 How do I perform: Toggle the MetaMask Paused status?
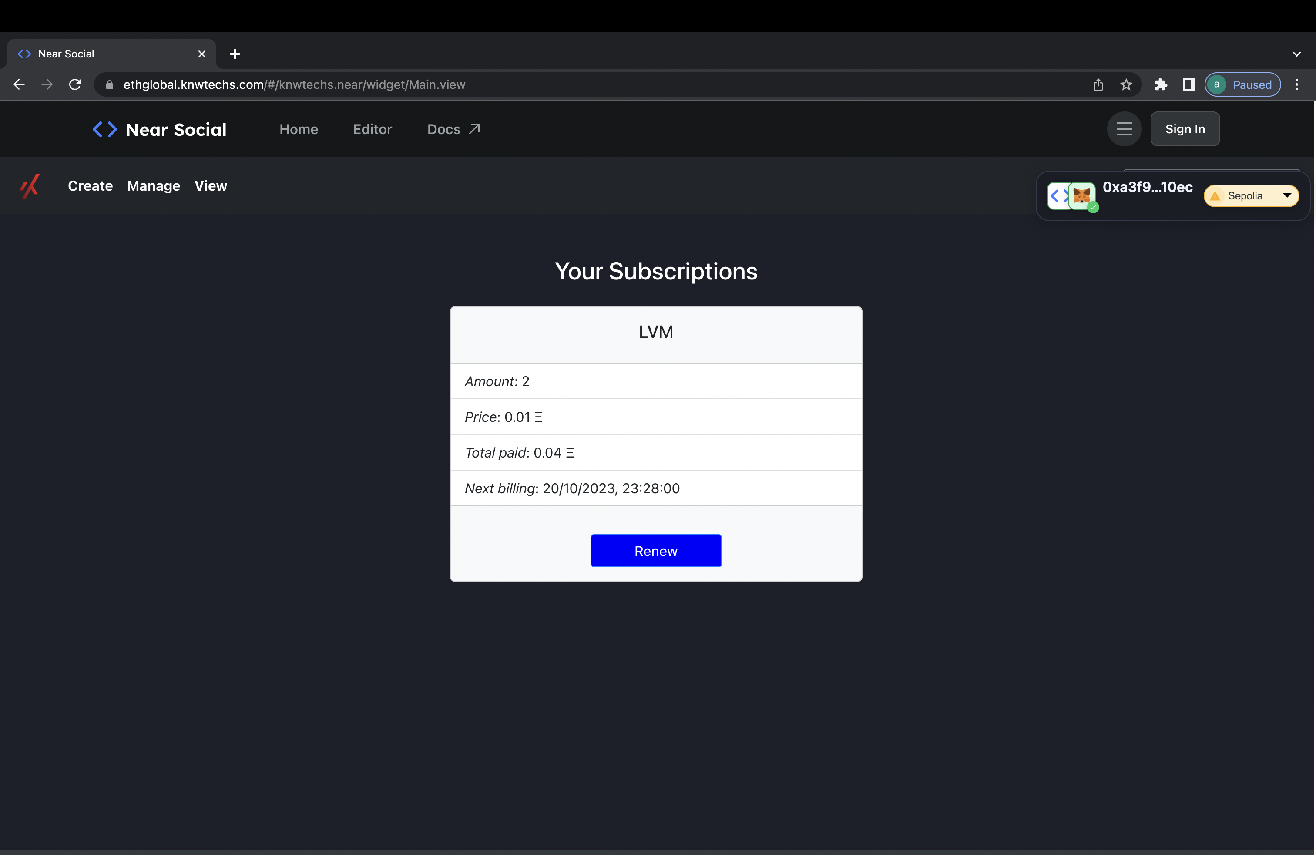click(x=1242, y=84)
